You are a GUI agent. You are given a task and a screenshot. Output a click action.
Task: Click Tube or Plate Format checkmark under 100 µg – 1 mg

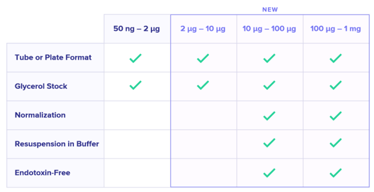coord(336,58)
